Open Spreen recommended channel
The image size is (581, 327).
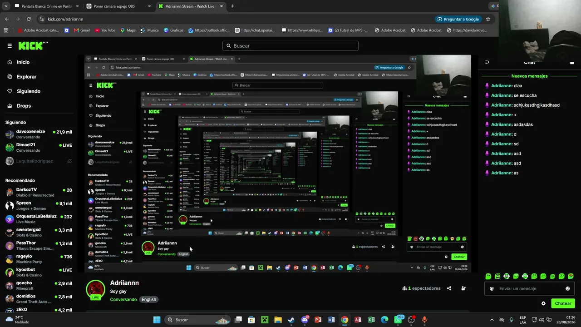(39, 206)
